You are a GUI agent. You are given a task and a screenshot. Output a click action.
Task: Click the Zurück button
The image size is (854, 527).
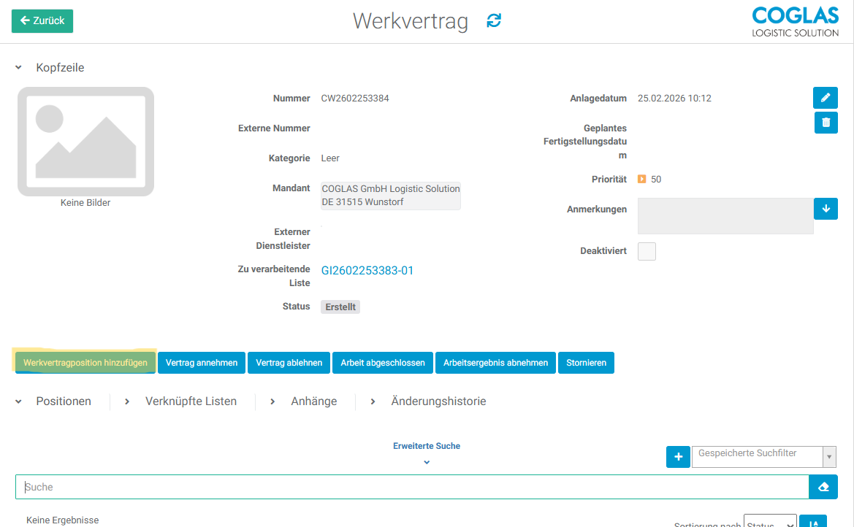[42, 21]
